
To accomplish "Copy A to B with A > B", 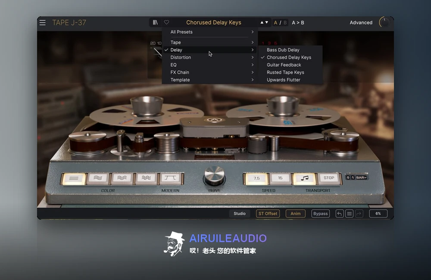I will 298,23.
